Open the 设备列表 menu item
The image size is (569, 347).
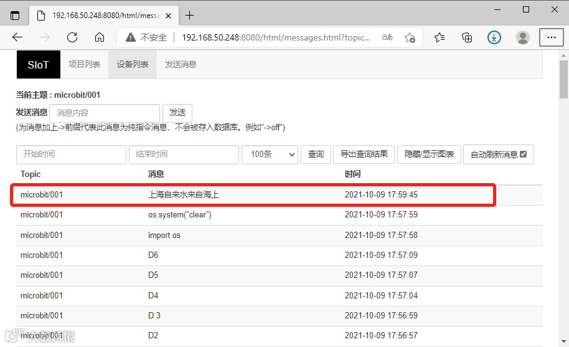pos(133,65)
